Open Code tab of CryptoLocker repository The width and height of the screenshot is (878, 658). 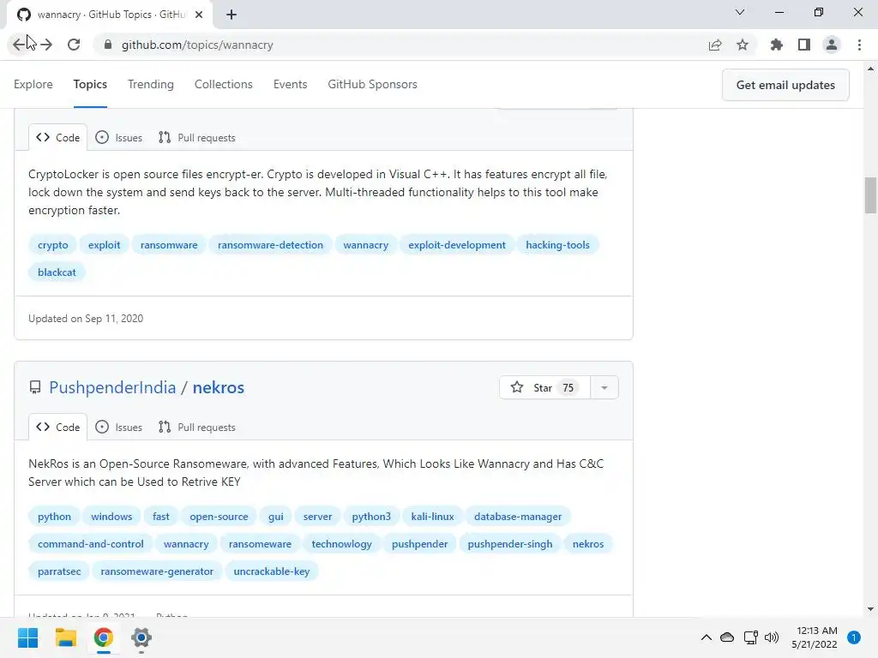(57, 138)
